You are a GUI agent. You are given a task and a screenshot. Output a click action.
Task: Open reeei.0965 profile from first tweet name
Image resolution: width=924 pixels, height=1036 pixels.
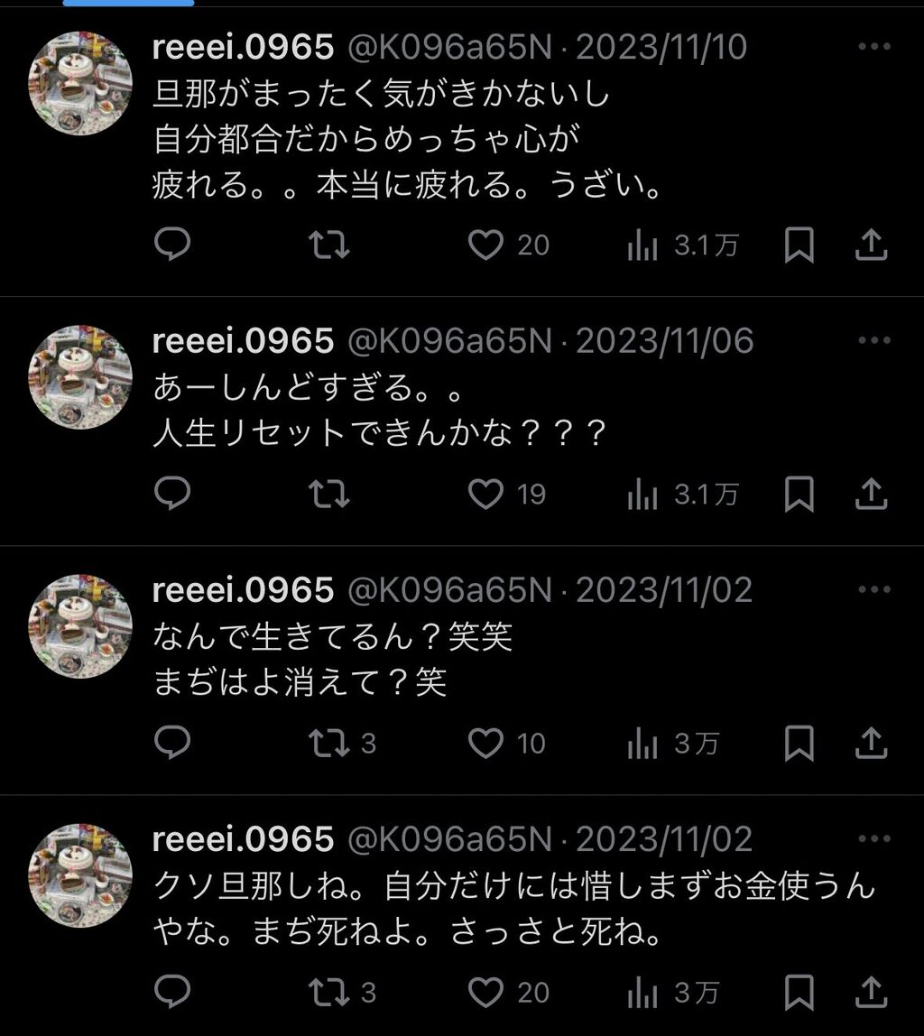(243, 47)
